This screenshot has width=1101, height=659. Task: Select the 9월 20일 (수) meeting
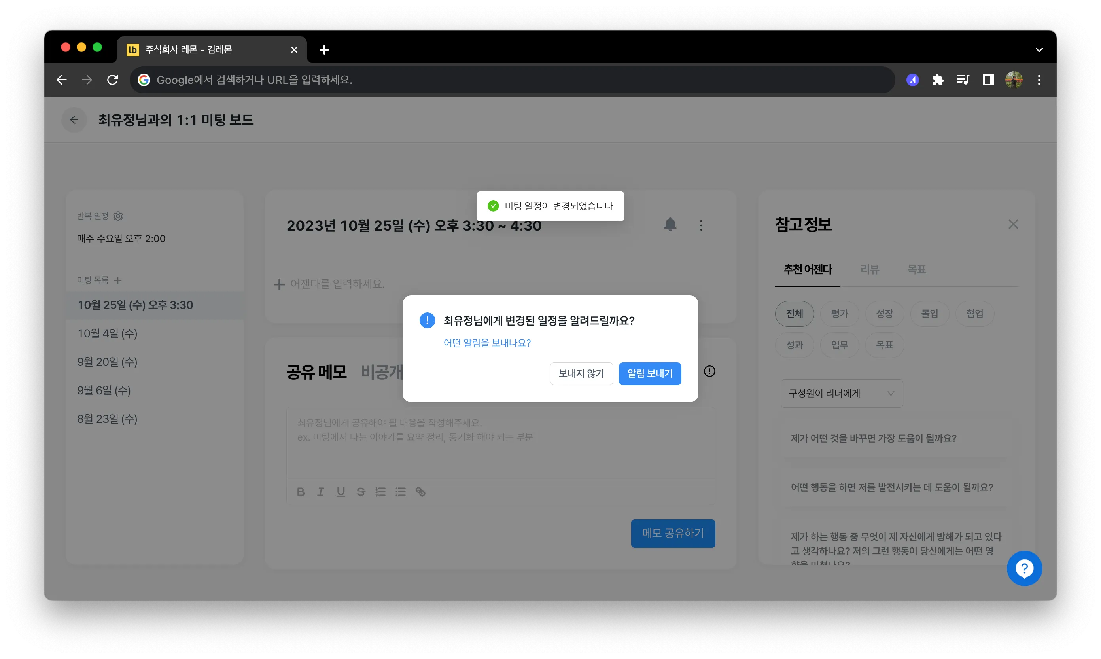155,362
